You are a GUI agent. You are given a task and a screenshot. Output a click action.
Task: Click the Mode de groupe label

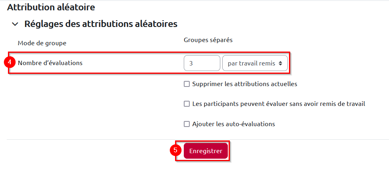[x=42, y=42]
